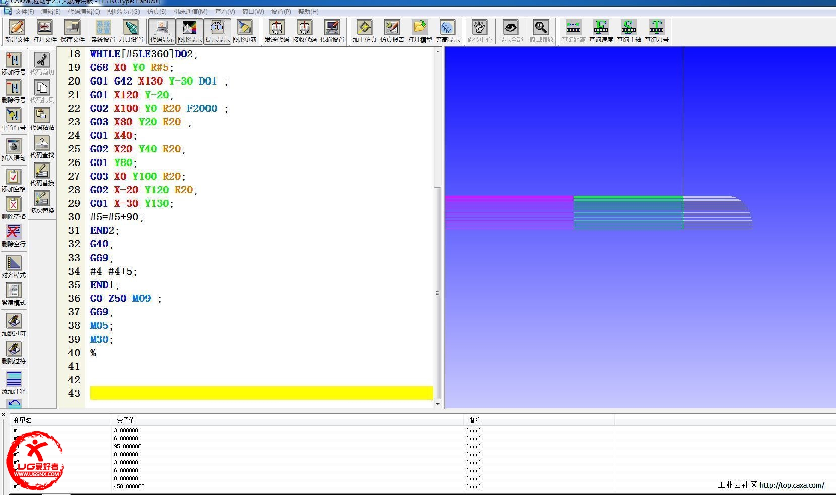Click the 新建文件 new file icon
836x495 pixels.
coord(17,31)
